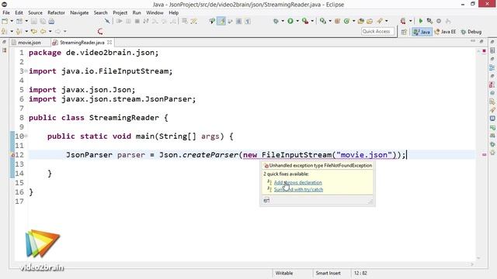497x279 pixels.
Task: Collapse the import block at line 3
Action: pos(26,71)
